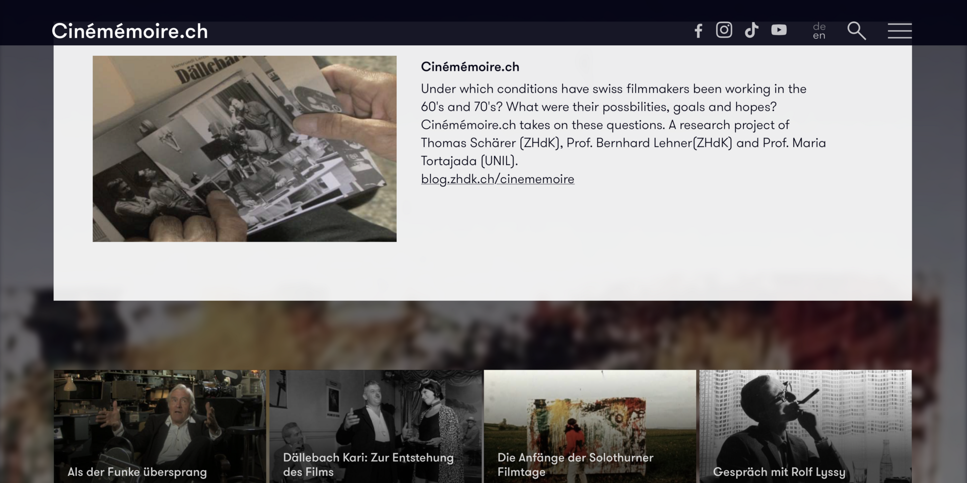Open the YouTube channel icon
The height and width of the screenshot is (483, 967).
click(779, 30)
